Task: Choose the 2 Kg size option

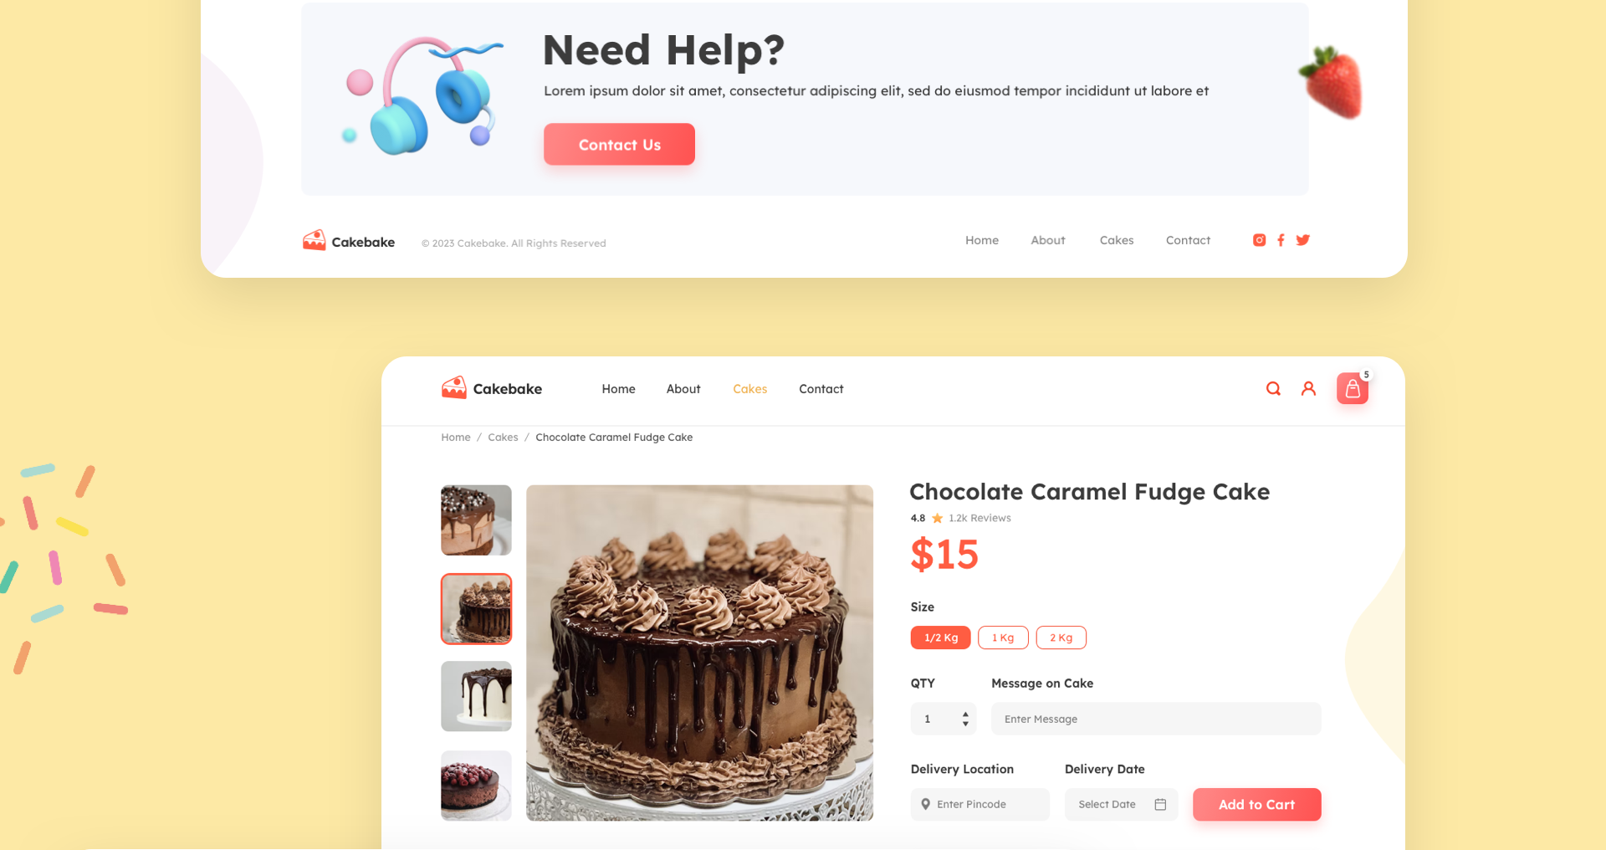Action: 1061,637
